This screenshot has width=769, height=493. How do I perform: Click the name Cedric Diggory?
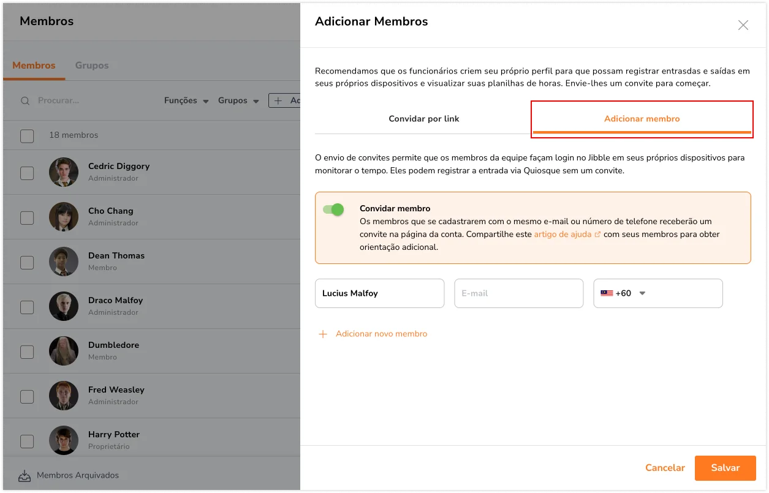point(119,166)
